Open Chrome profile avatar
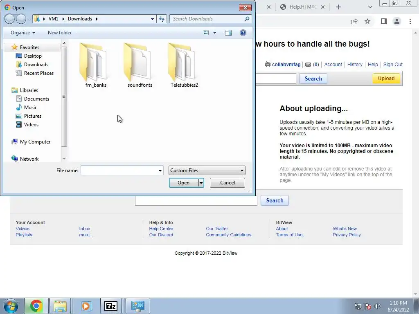The width and height of the screenshot is (419, 314). pyautogui.click(x=397, y=21)
